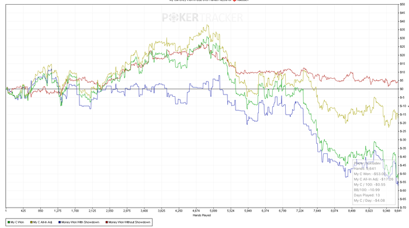Click the red Without Showdown legend swatch
The width and height of the screenshot is (409, 228).
point(106,222)
